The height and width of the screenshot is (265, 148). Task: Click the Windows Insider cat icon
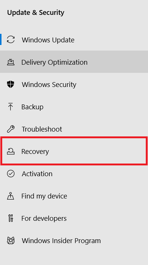point(11,240)
